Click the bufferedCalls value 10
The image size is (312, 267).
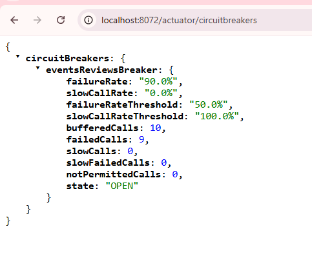(156, 128)
